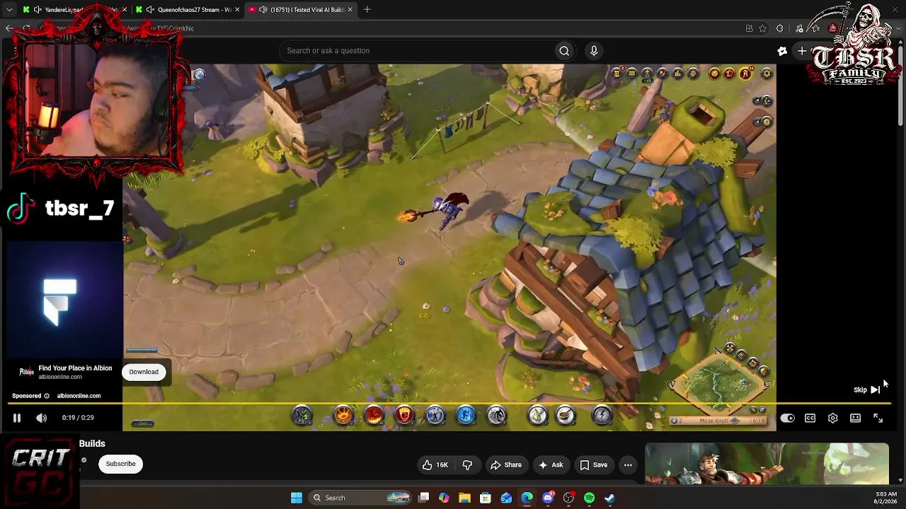The image size is (906, 509).
Task: Open the Favorites list icon
Action: click(x=817, y=28)
